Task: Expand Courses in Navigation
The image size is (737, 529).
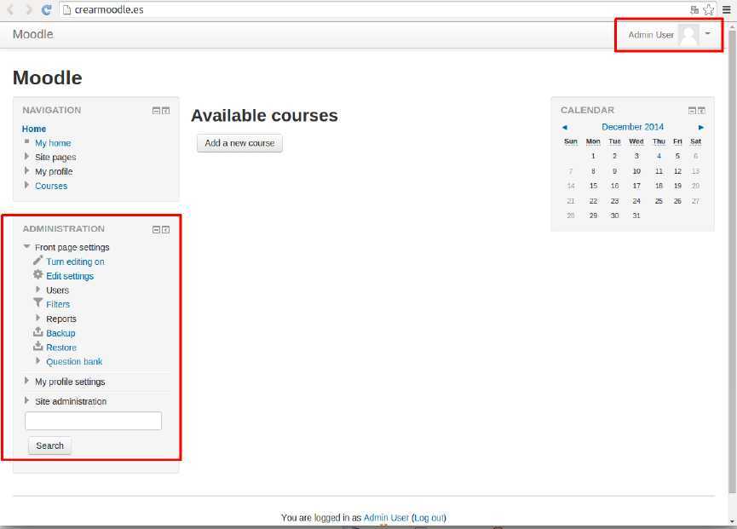Action: pyautogui.click(x=26, y=185)
